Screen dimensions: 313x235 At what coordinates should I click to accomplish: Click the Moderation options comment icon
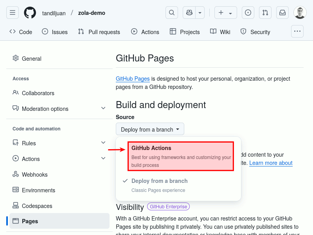click(x=16, y=108)
